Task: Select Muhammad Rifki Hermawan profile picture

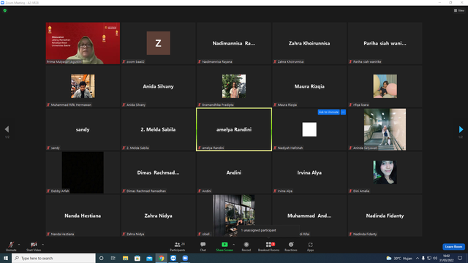Action: point(83,86)
